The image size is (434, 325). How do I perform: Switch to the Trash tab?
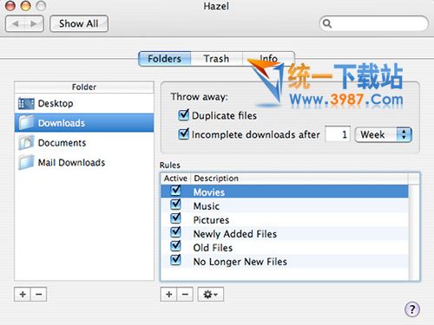216,59
